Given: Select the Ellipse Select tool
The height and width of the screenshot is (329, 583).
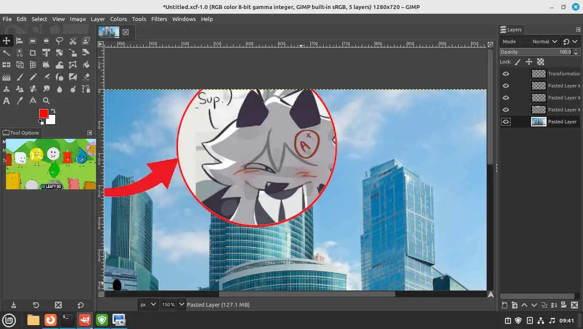Looking at the screenshot, I should (46, 41).
